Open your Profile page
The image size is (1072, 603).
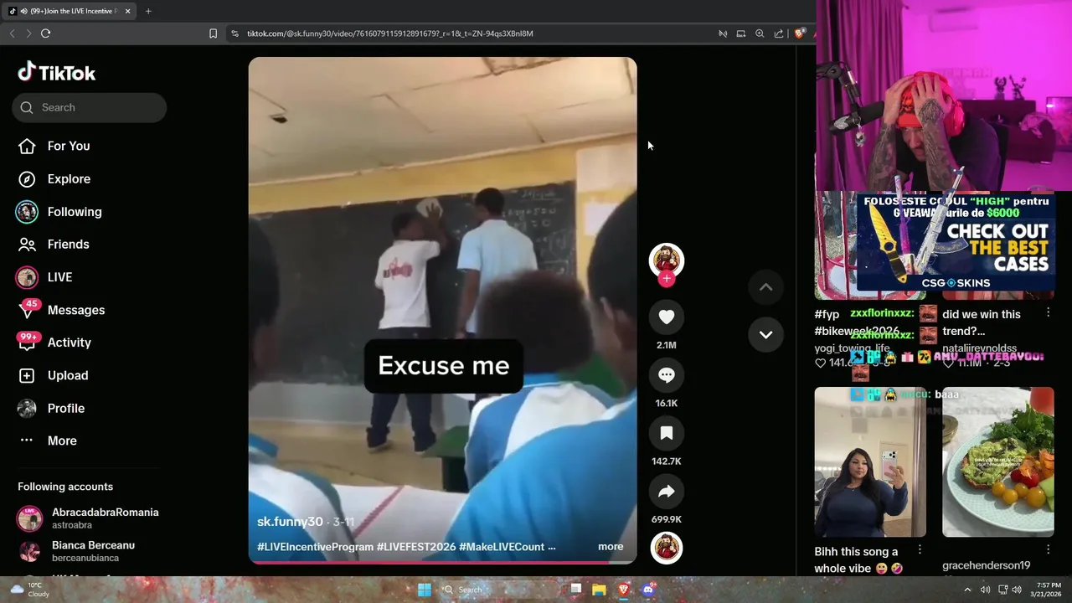(x=51, y=408)
